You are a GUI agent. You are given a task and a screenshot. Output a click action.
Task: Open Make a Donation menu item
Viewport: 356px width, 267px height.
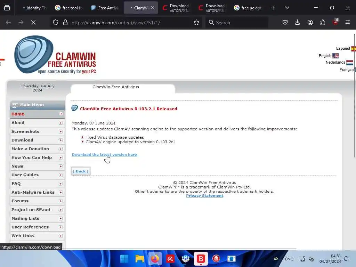37,149
